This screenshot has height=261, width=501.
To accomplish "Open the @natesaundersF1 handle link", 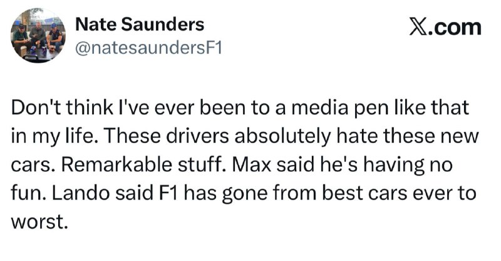I will coord(148,48).
